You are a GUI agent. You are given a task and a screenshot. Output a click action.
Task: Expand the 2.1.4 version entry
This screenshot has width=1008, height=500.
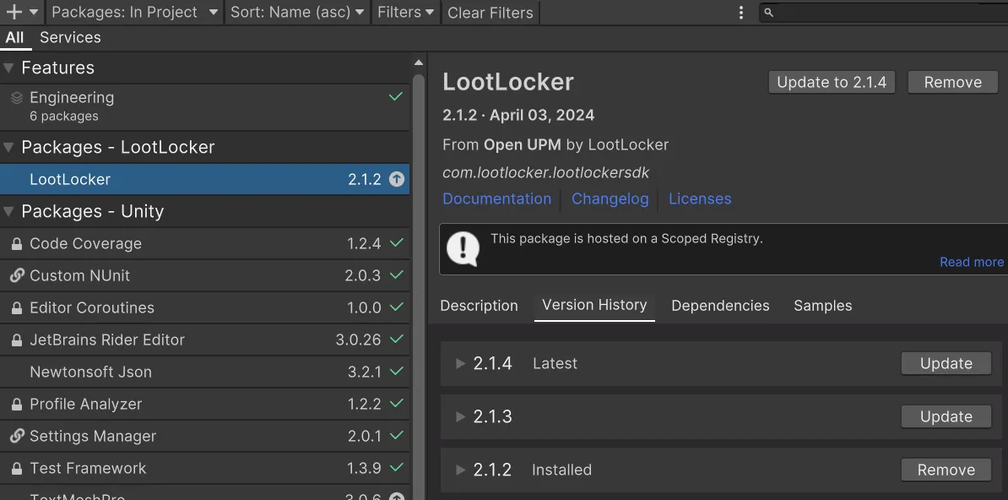tap(460, 363)
